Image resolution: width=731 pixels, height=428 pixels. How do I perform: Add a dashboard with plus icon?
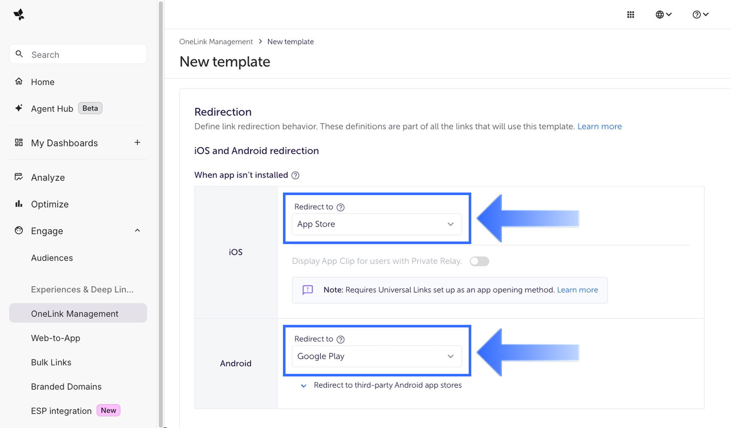coord(137,143)
